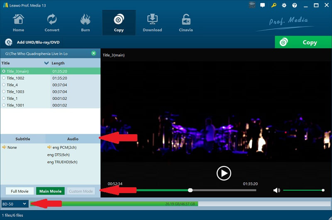Select the Title_3(main) radio button

point(4,71)
